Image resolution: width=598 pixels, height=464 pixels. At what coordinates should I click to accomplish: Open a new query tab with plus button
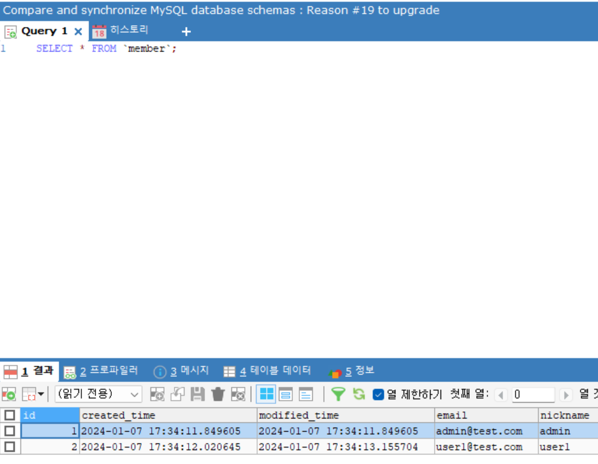pyautogui.click(x=186, y=32)
